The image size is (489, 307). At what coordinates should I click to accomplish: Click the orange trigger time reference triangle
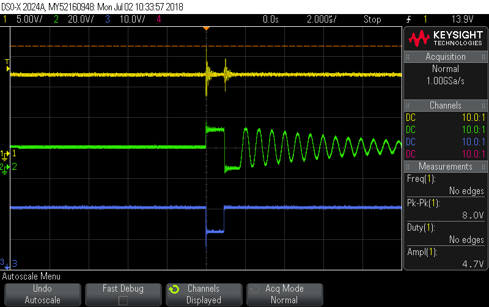click(206, 29)
